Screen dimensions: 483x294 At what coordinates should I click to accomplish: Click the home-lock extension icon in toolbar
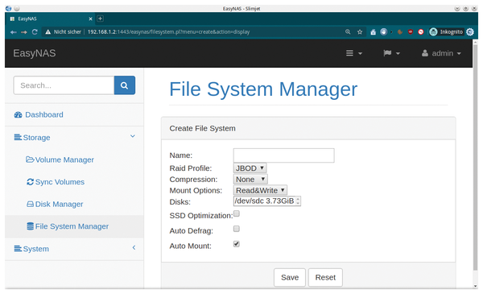[x=373, y=31]
